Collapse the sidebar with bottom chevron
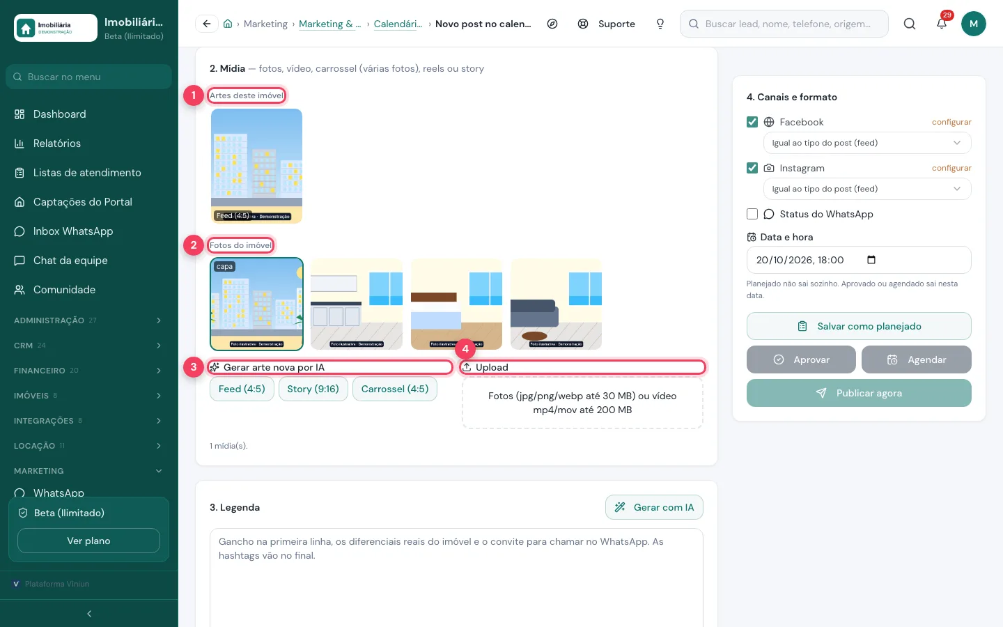1003x627 pixels. (89, 614)
